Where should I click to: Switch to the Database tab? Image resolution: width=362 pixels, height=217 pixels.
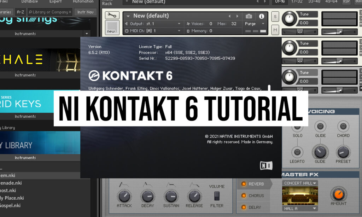30,2
